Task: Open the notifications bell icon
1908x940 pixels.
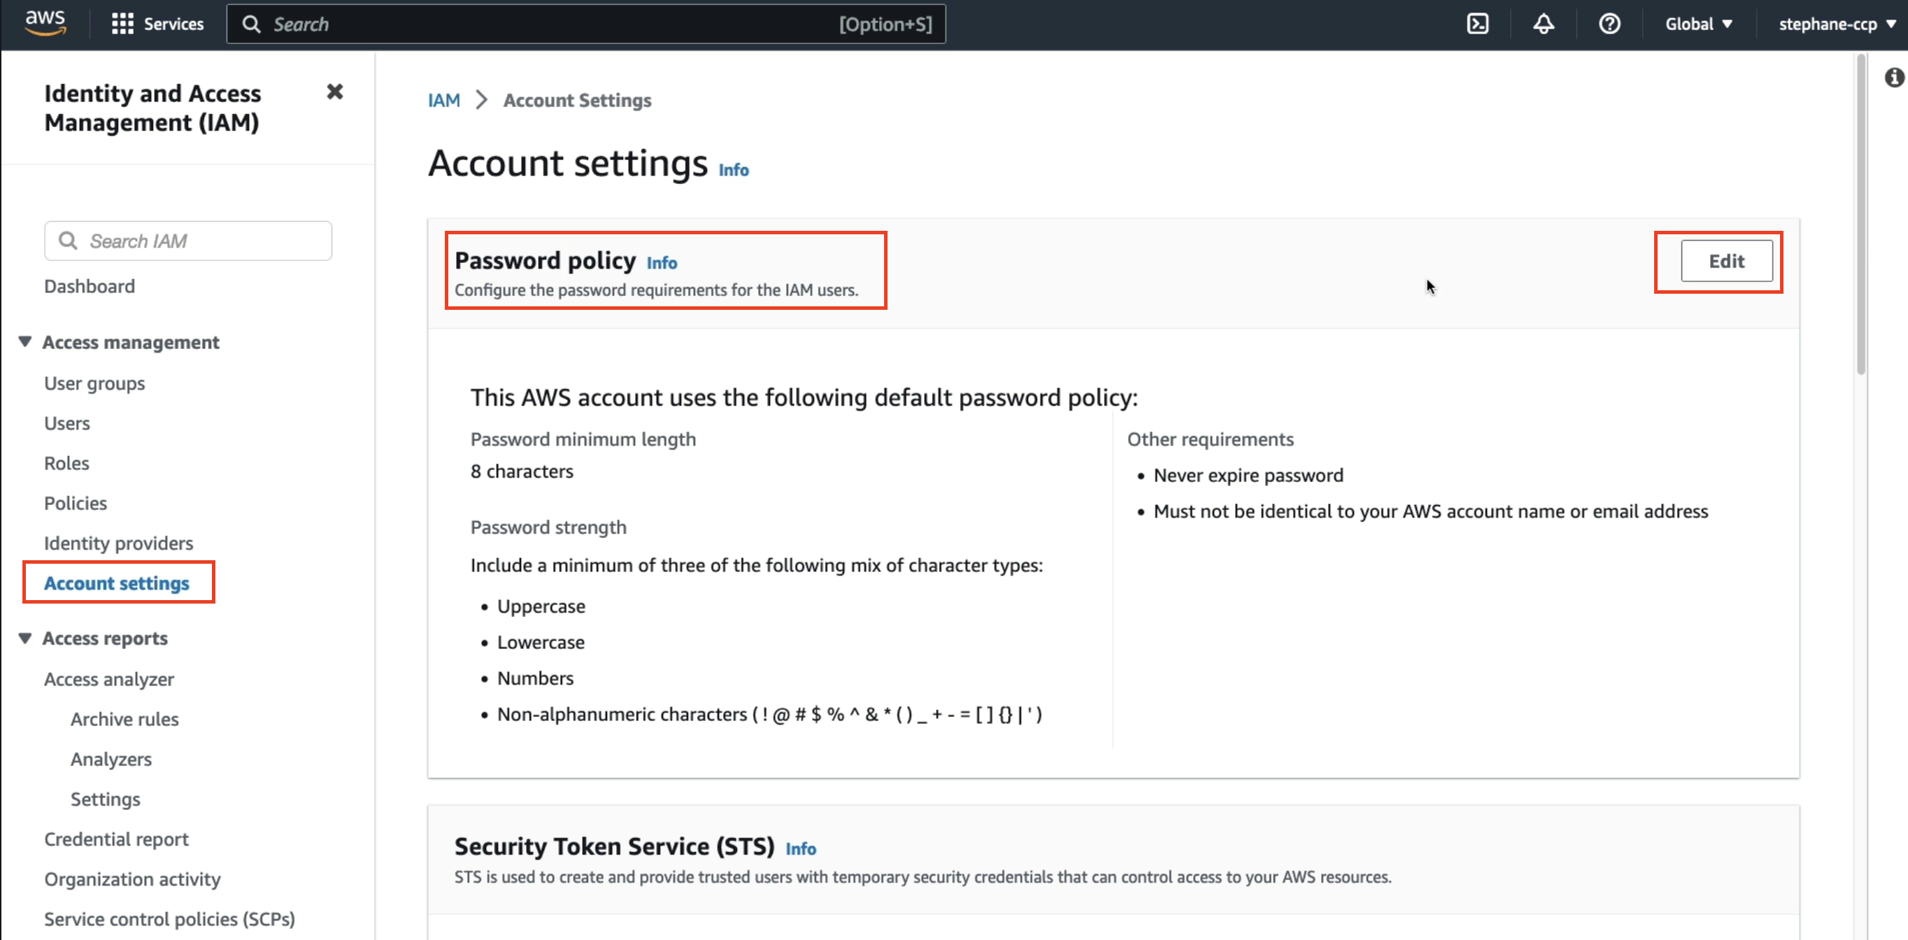Action: pos(1544,24)
